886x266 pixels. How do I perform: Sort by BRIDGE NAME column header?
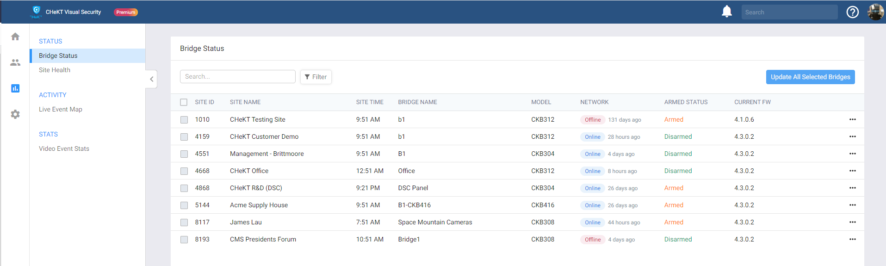pyautogui.click(x=417, y=102)
